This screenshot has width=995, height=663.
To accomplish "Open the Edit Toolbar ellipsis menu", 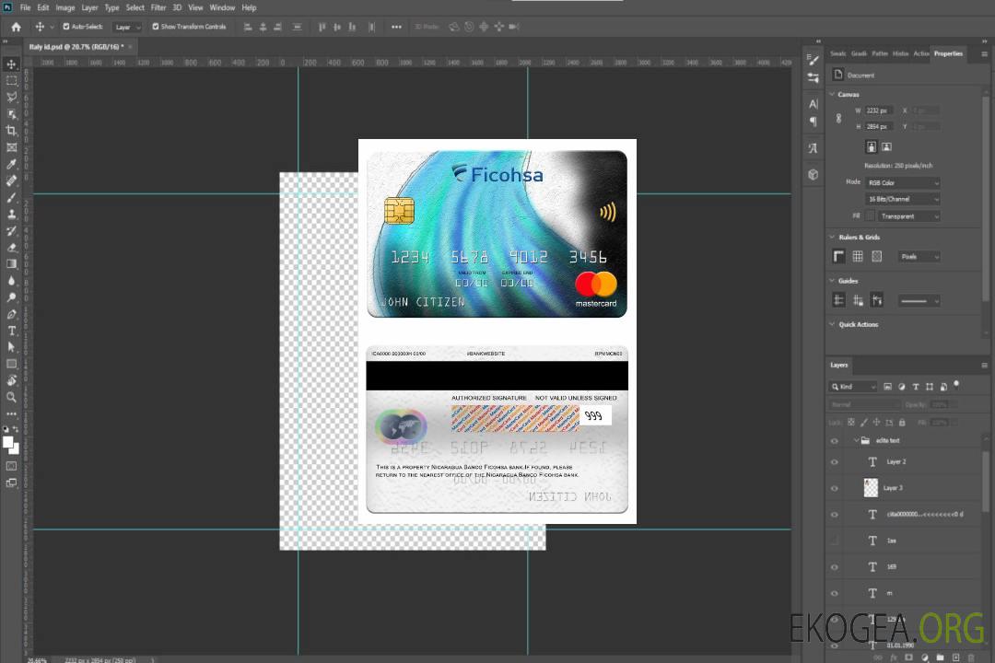I will click(11, 413).
